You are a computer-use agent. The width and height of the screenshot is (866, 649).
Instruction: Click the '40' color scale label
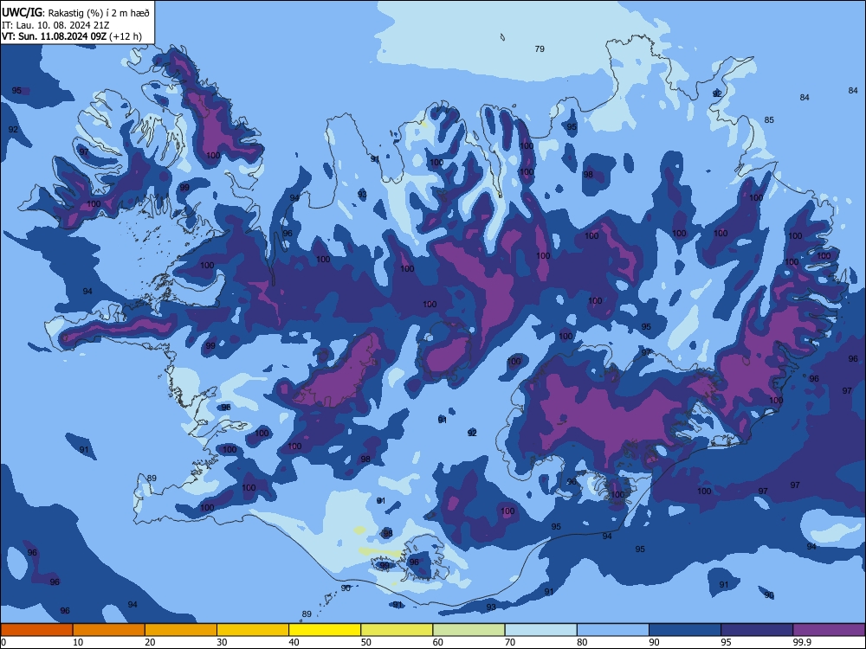click(294, 642)
